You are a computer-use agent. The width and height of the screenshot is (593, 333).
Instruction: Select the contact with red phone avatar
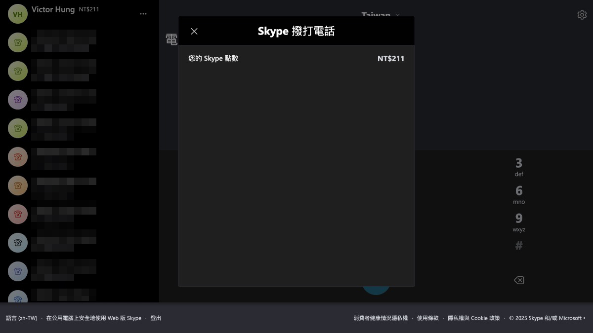[18, 214]
